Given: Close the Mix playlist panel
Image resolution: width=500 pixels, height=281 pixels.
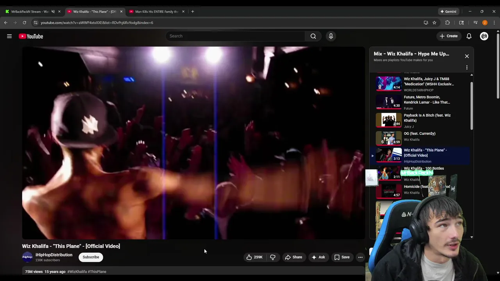Looking at the screenshot, I should pyautogui.click(x=467, y=56).
